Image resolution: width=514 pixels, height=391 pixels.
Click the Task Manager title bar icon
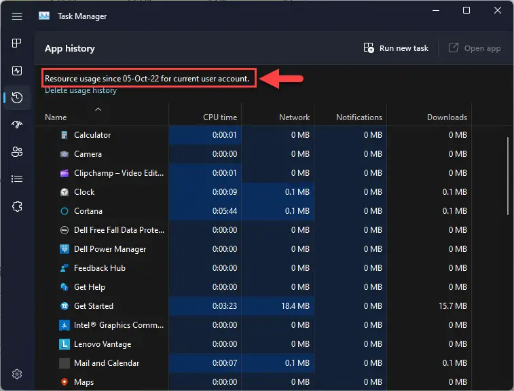[44, 16]
